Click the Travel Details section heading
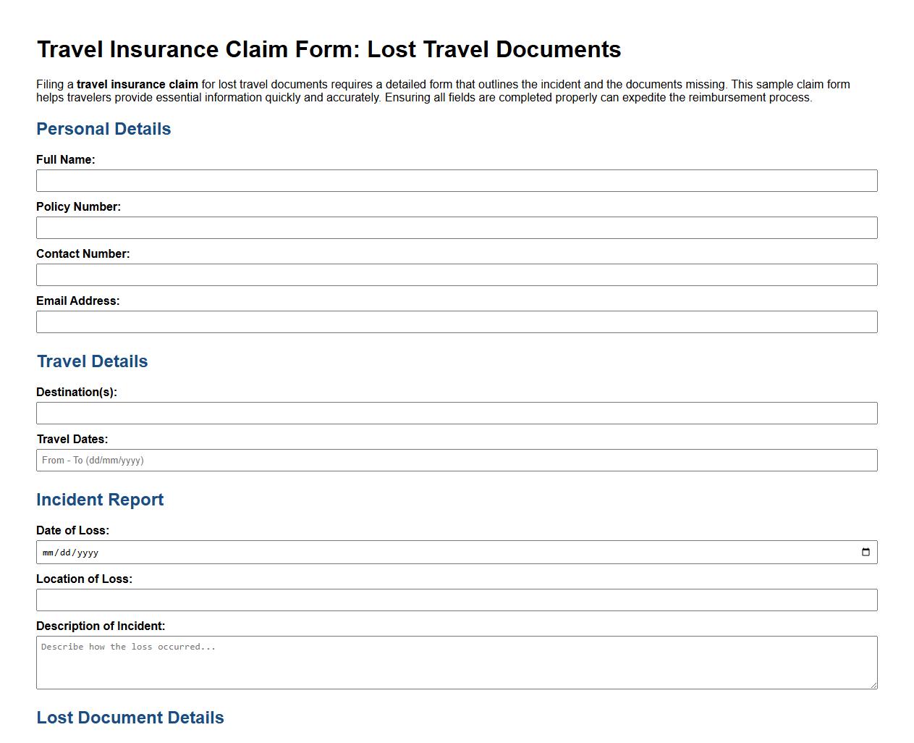The width and height of the screenshot is (914, 743). pyautogui.click(x=92, y=361)
